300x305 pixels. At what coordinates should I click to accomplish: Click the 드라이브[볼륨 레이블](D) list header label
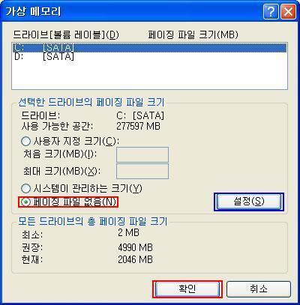[66, 35]
